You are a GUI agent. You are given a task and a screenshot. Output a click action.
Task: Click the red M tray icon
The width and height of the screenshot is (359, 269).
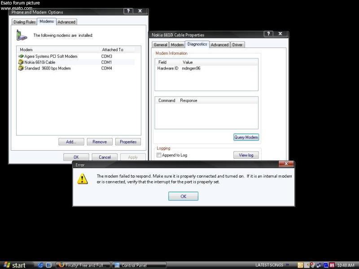pos(332,265)
